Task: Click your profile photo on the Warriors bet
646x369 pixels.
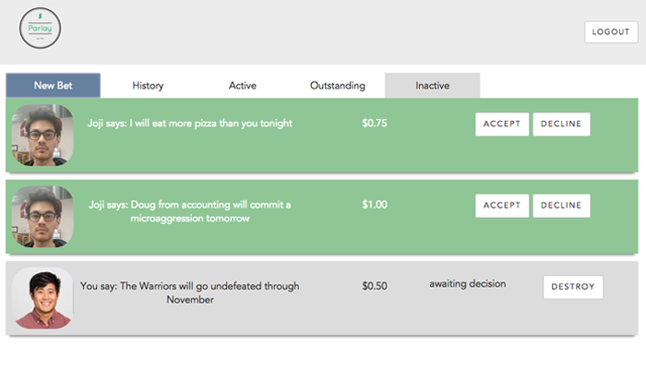Action: (42, 298)
